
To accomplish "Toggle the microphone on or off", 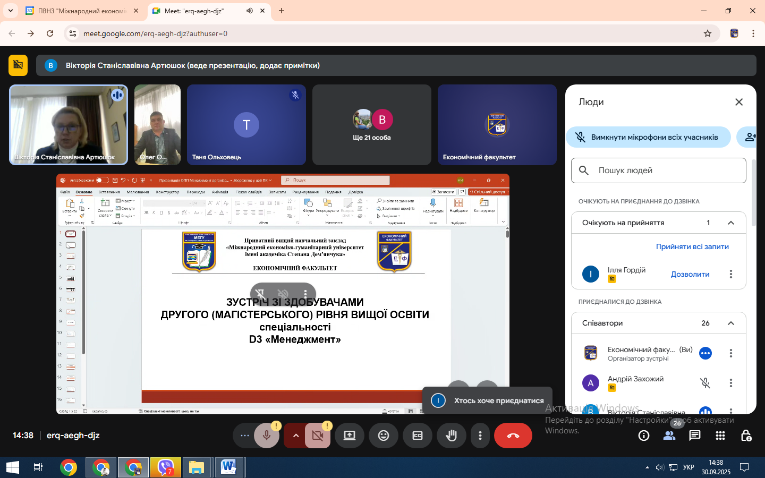I will pyautogui.click(x=267, y=436).
